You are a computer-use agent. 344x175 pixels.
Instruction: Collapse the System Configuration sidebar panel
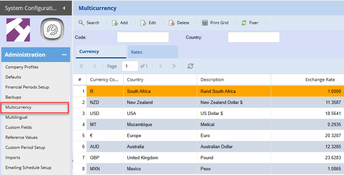64,8
